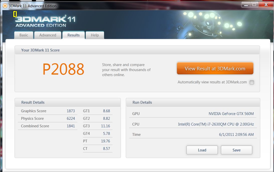Click the PT result 19.76
The width and height of the screenshot is (274, 172).
[106, 141]
